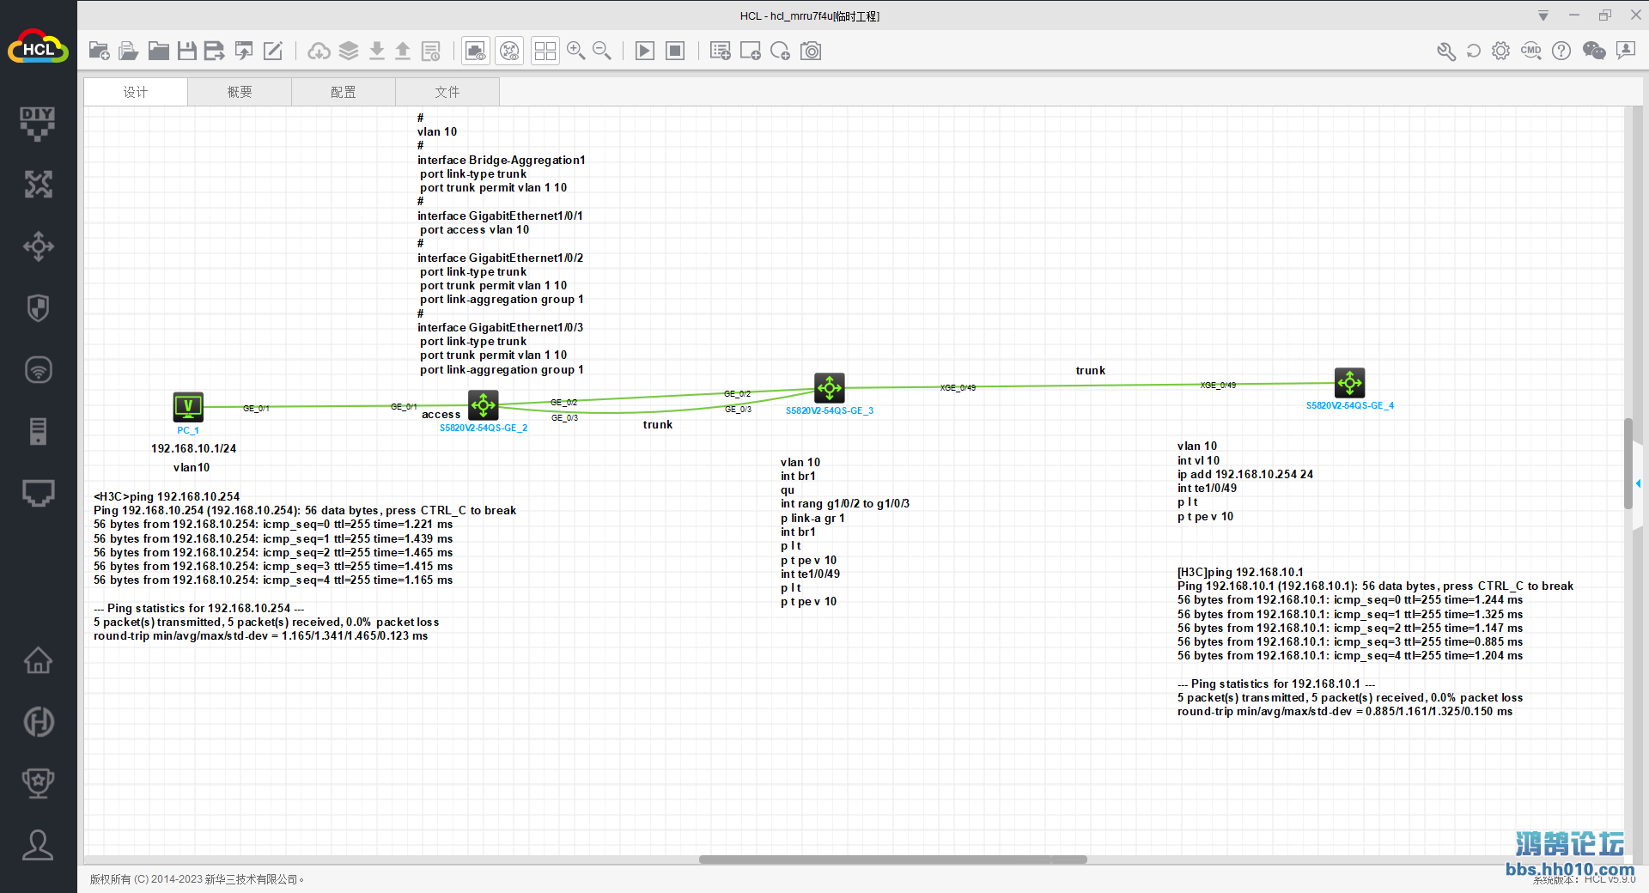
Task: Toggle the topology view eye icon
Action: tap(510, 51)
